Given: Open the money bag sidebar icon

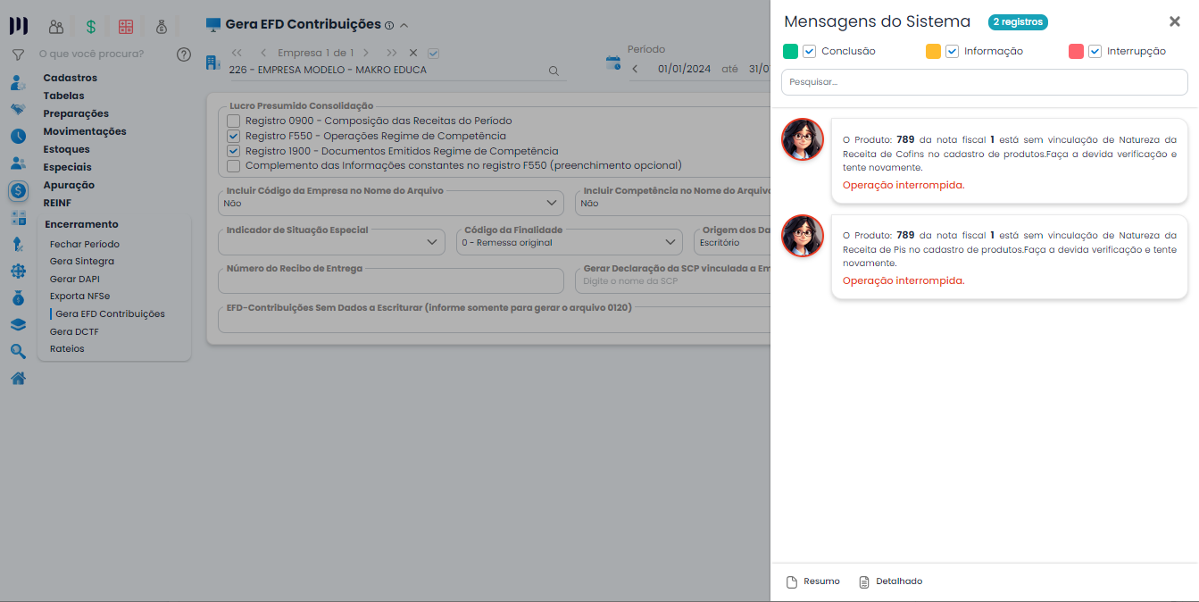Looking at the screenshot, I should (x=18, y=297).
